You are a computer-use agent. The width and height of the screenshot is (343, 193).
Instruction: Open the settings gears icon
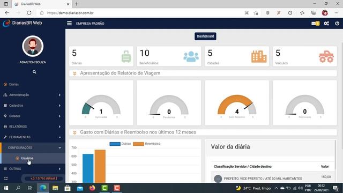(326, 23)
